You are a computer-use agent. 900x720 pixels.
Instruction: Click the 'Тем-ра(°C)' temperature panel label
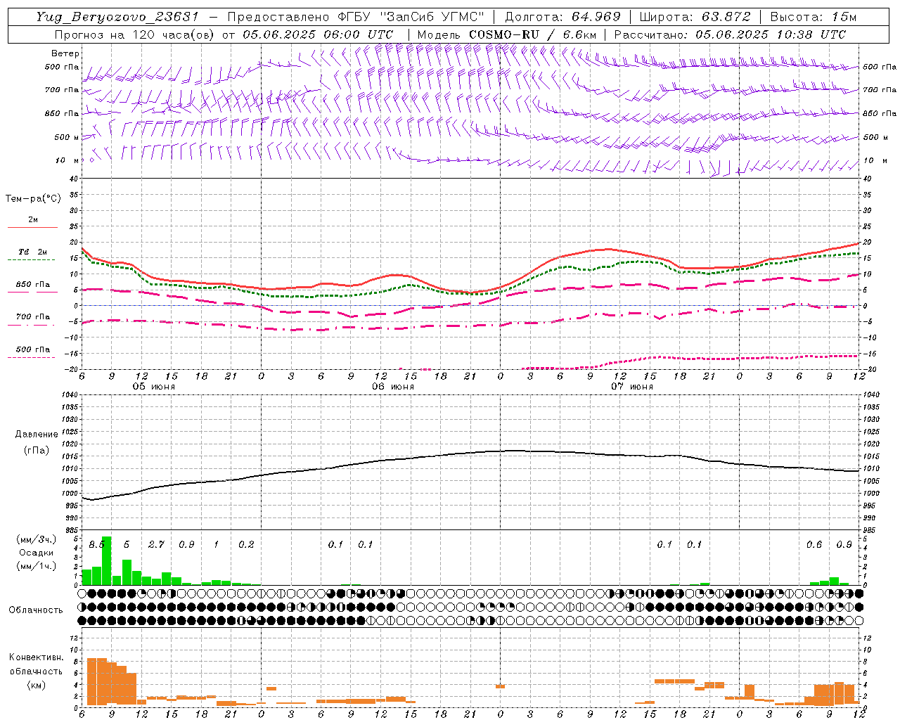tap(33, 199)
